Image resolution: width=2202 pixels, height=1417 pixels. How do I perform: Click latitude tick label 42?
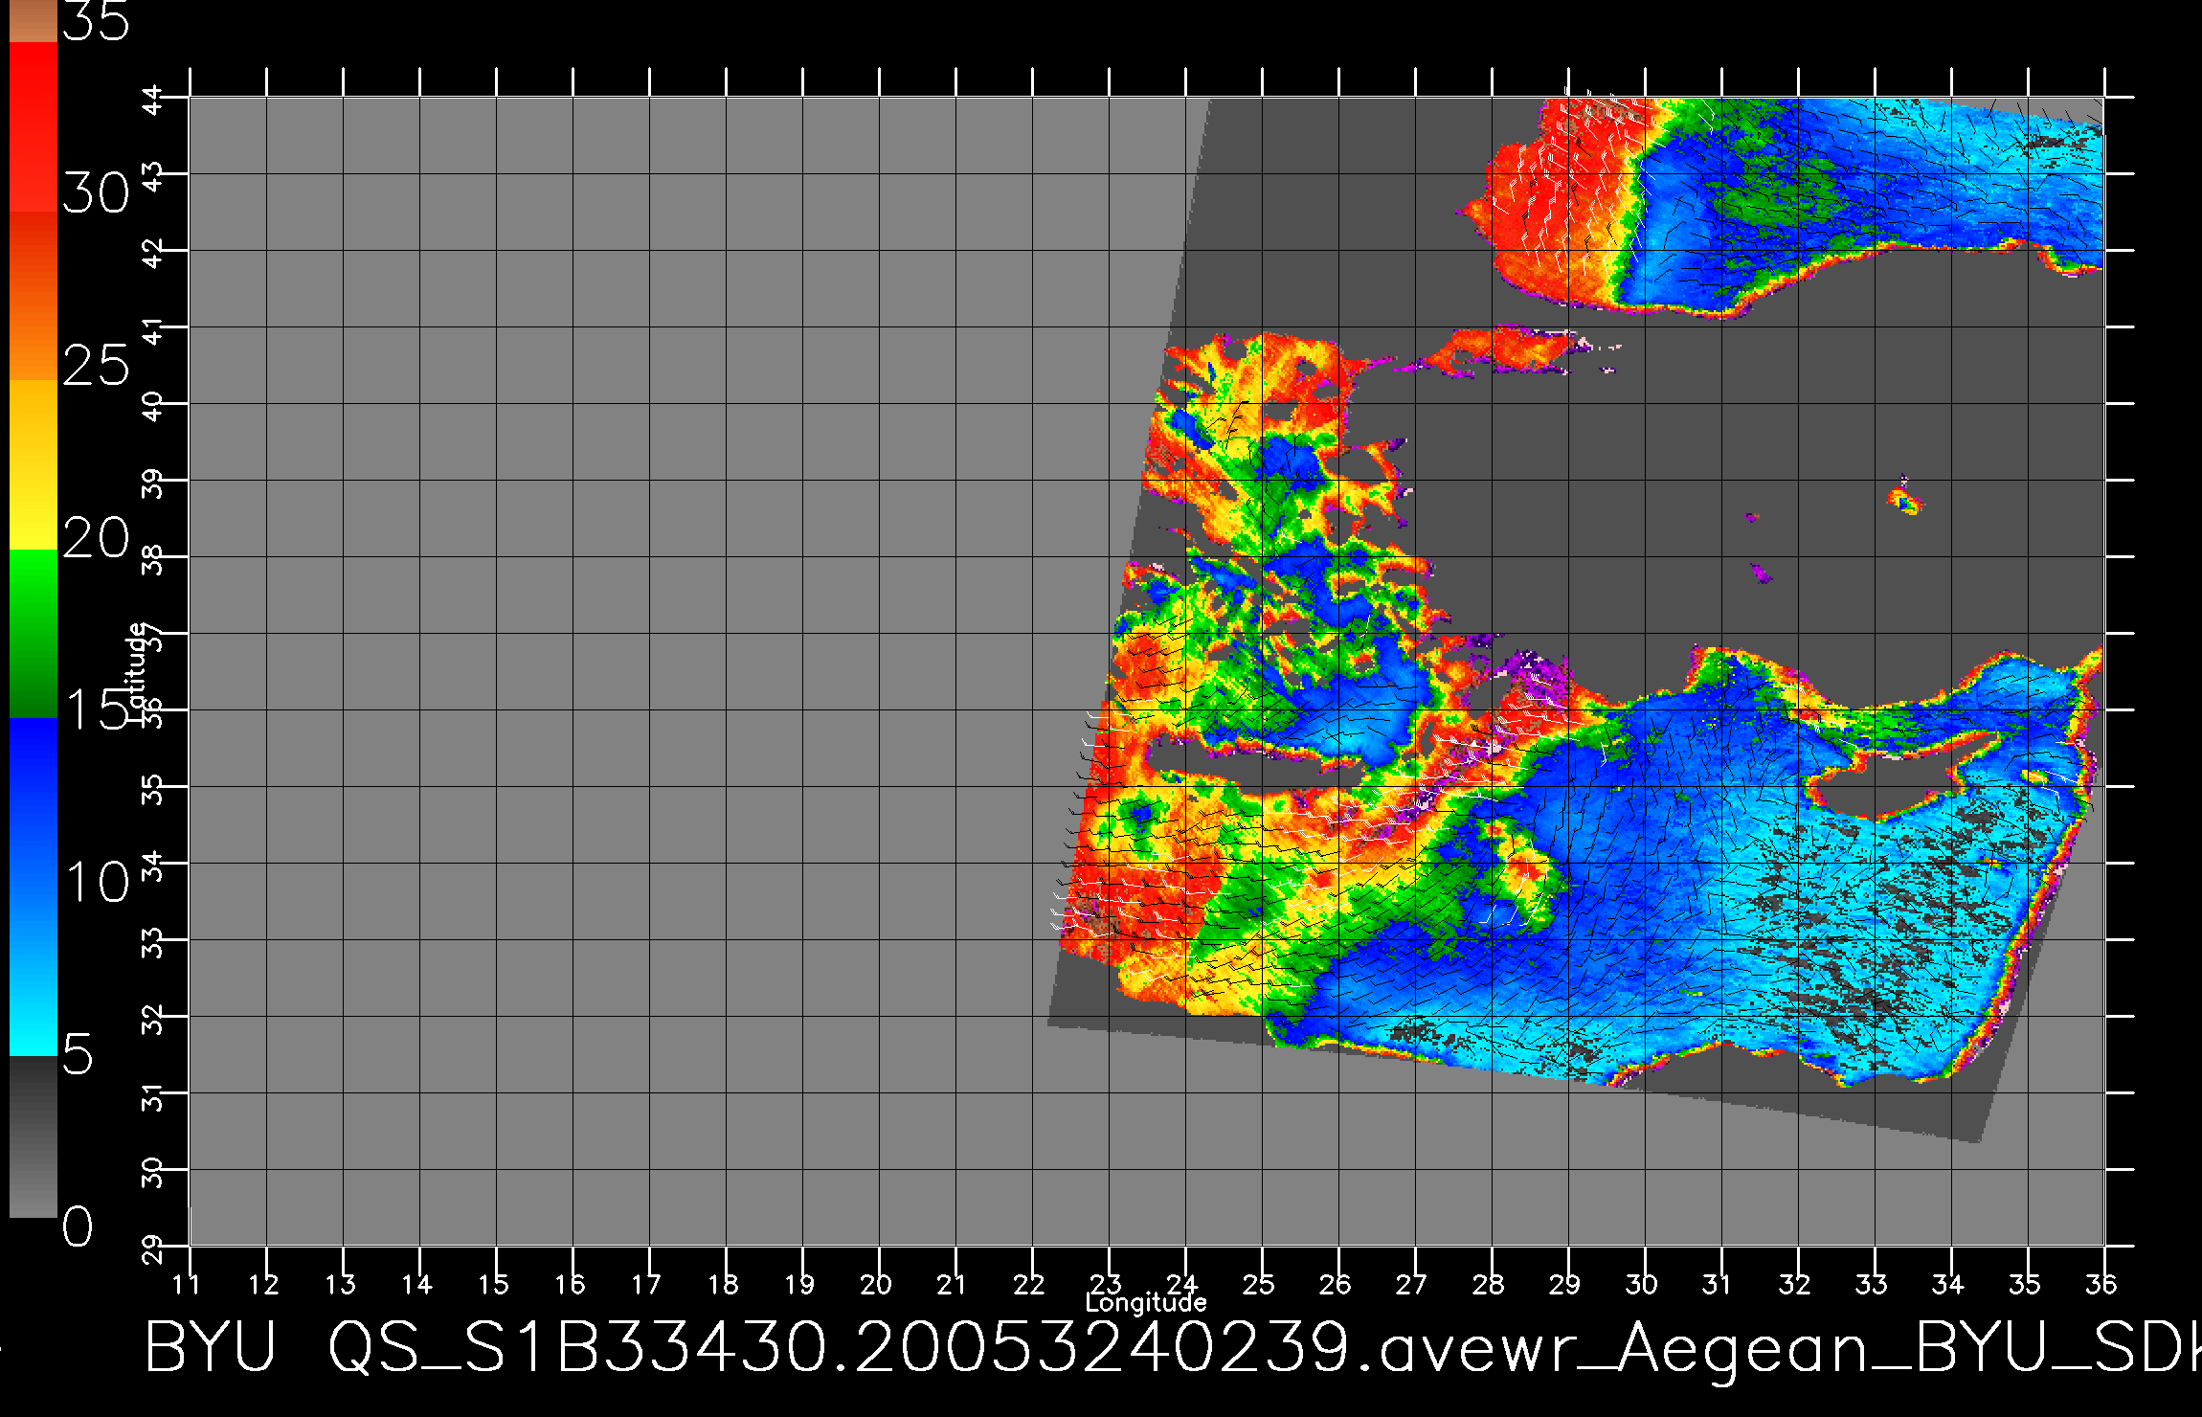click(x=153, y=254)
